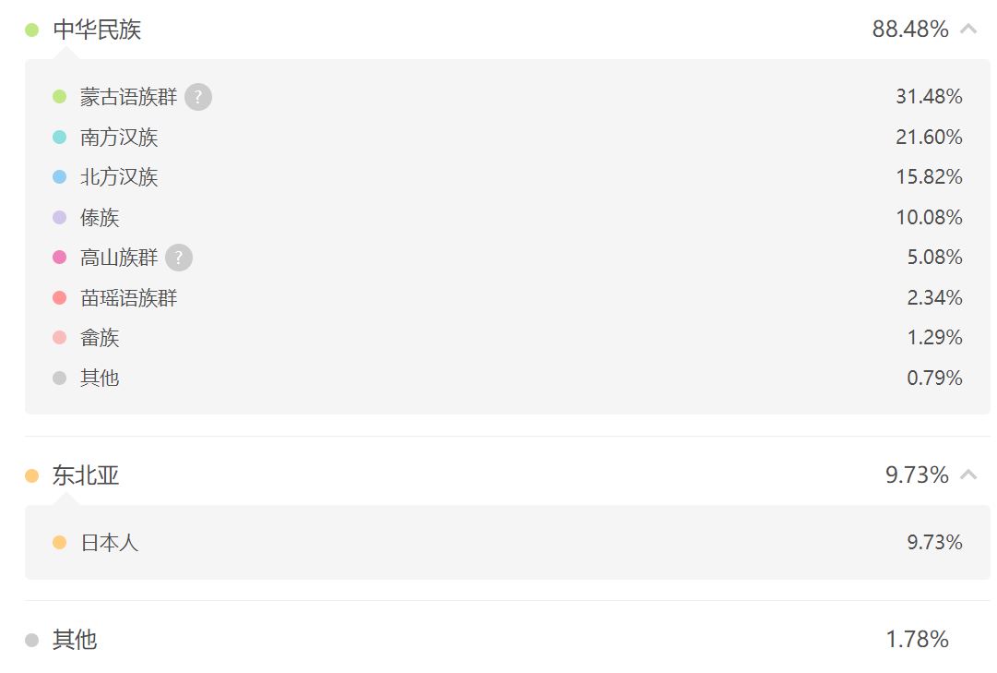
Task: Click the bottom 其他 category heading
Action: (x=75, y=639)
